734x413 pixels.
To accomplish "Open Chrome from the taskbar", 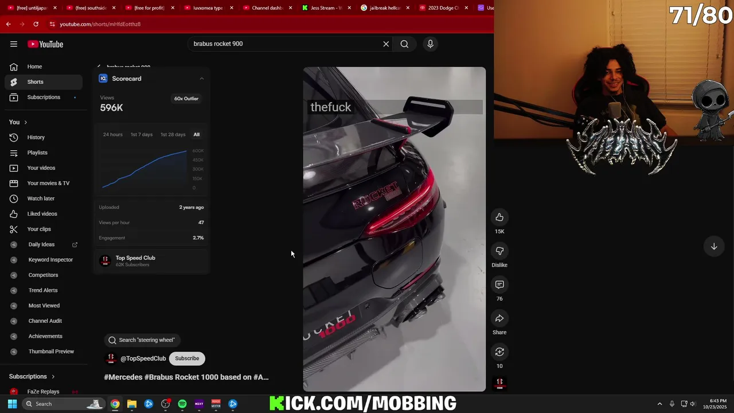I will 115,404.
